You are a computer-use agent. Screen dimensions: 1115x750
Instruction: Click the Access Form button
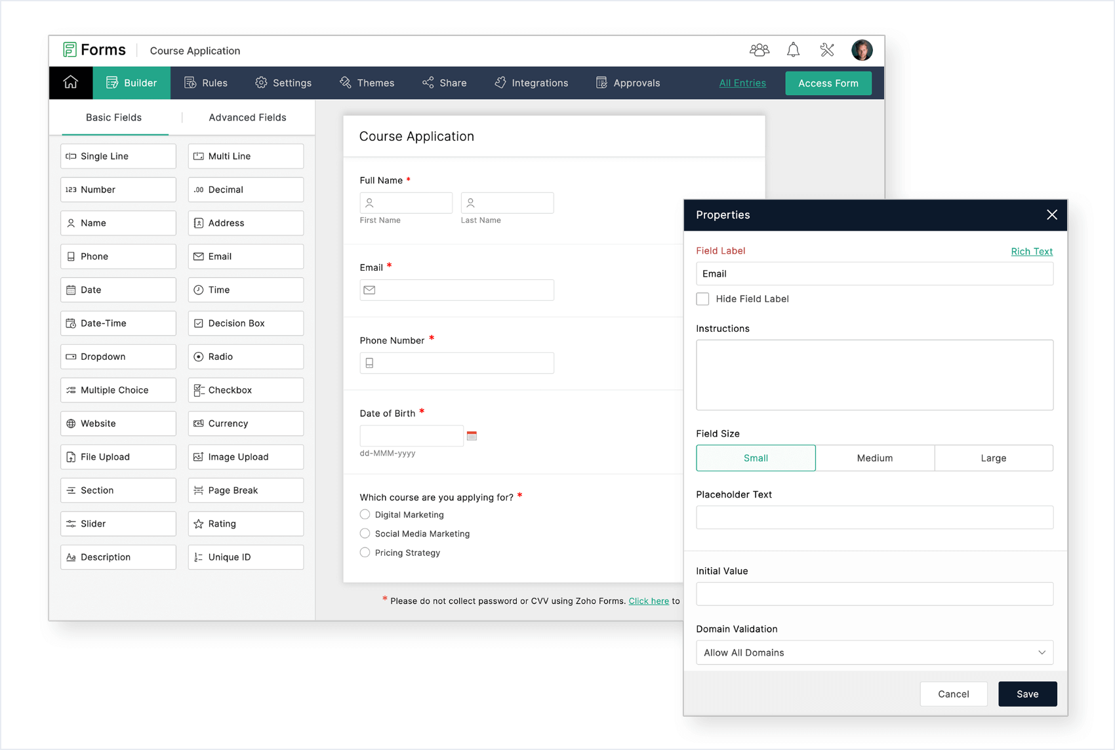point(828,83)
